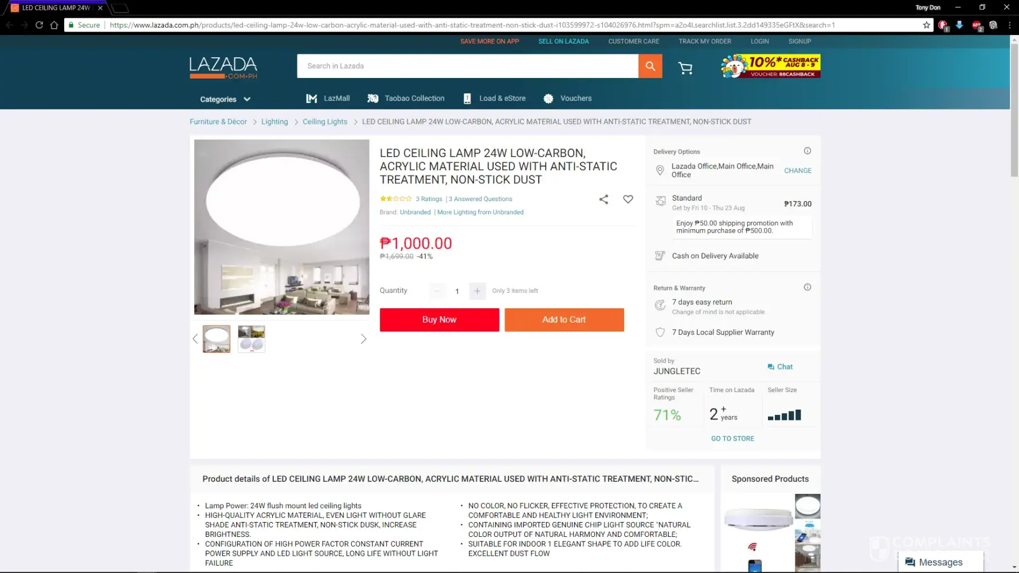The width and height of the screenshot is (1019, 573).
Task: Click the LazMall icon
Action: 311,99
